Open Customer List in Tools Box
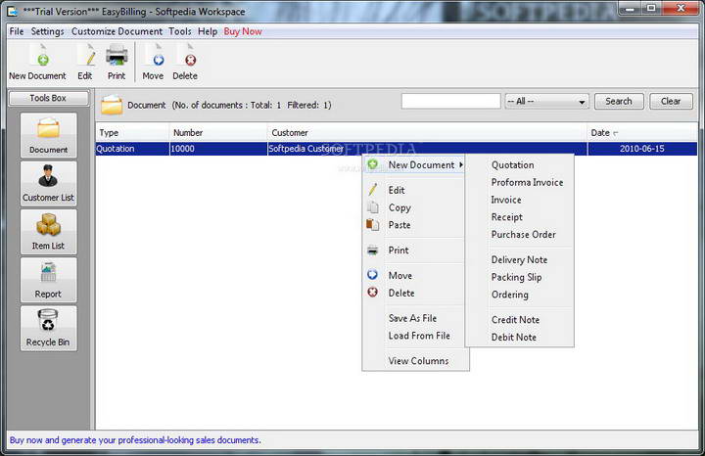Viewport: 705px width, 456px height. click(x=48, y=184)
